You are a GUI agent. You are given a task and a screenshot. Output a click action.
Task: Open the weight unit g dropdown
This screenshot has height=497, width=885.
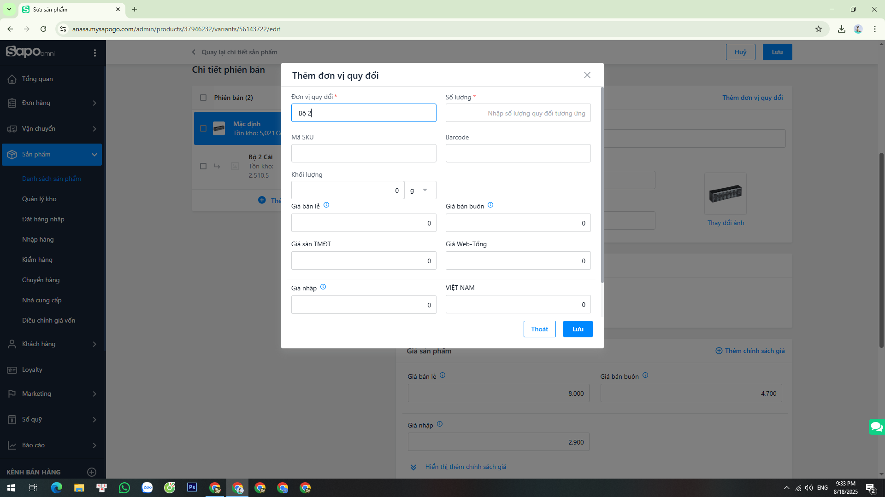pyautogui.click(x=420, y=190)
